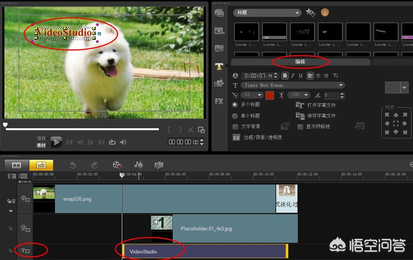Open the system volume control

click(x=123, y=142)
